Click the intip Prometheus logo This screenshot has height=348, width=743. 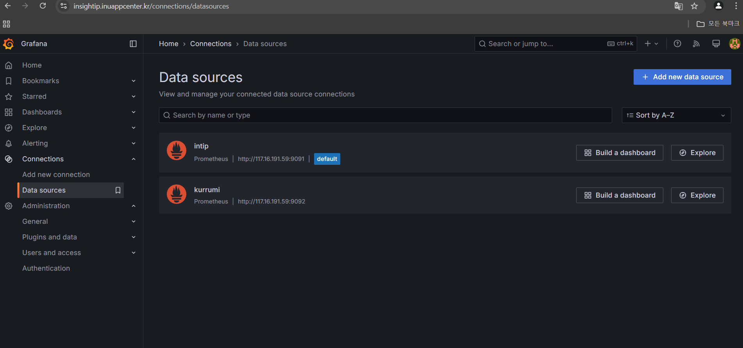[177, 150]
